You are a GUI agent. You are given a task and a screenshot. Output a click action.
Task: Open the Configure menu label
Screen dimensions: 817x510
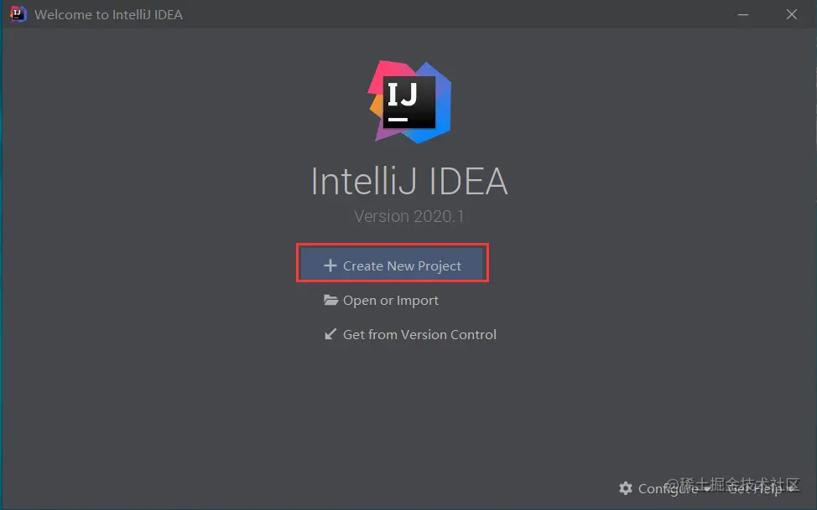pos(667,489)
